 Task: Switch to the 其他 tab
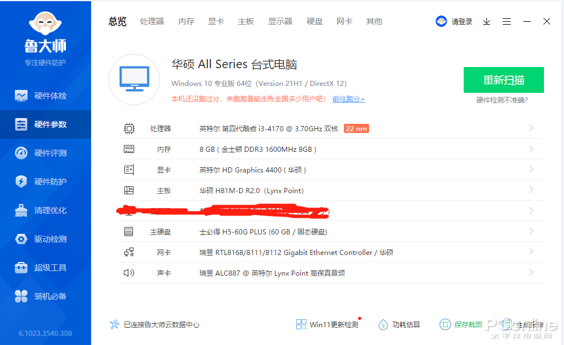tap(374, 22)
